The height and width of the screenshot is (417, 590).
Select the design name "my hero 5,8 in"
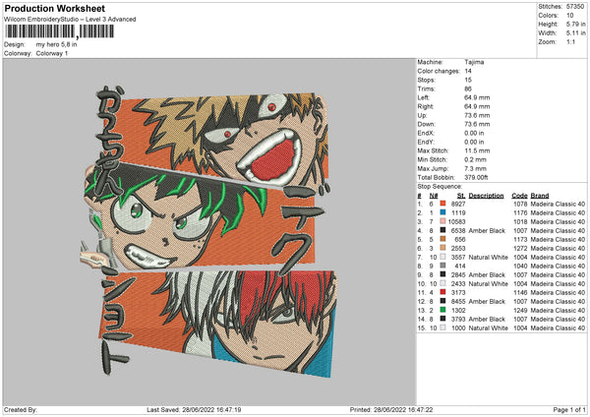(x=56, y=44)
